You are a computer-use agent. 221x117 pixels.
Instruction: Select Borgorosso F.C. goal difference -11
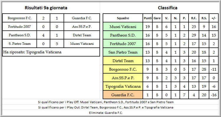[214, 69]
